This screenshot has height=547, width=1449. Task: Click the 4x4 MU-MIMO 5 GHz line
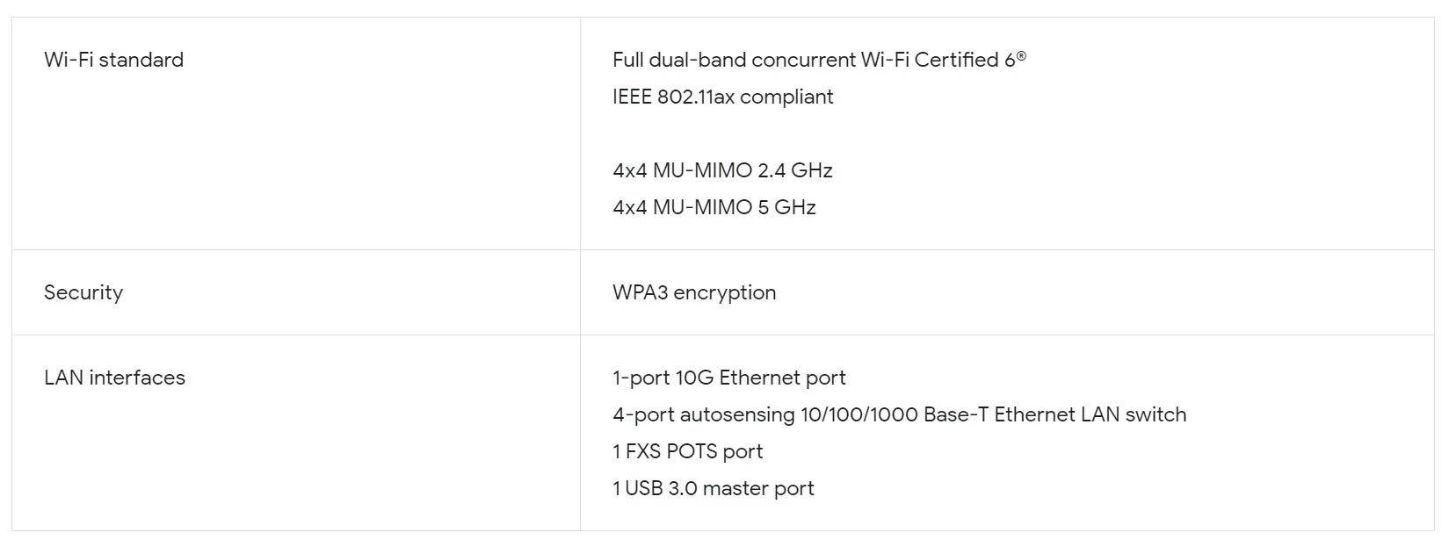click(714, 207)
